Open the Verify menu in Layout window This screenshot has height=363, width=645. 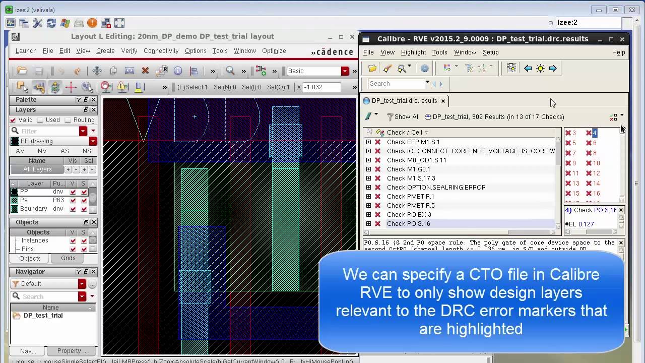pyautogui.click(x=129, y=51)
